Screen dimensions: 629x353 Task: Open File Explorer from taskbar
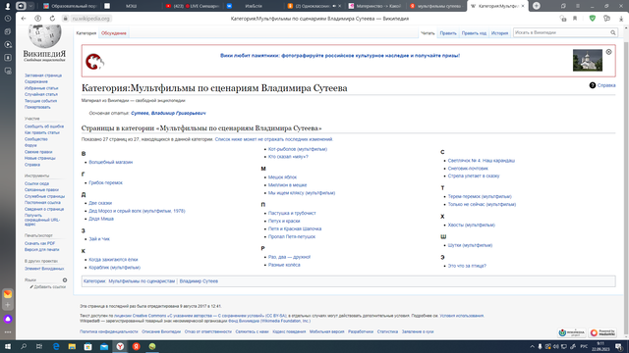pyautogui.click(x=72, y=346)
